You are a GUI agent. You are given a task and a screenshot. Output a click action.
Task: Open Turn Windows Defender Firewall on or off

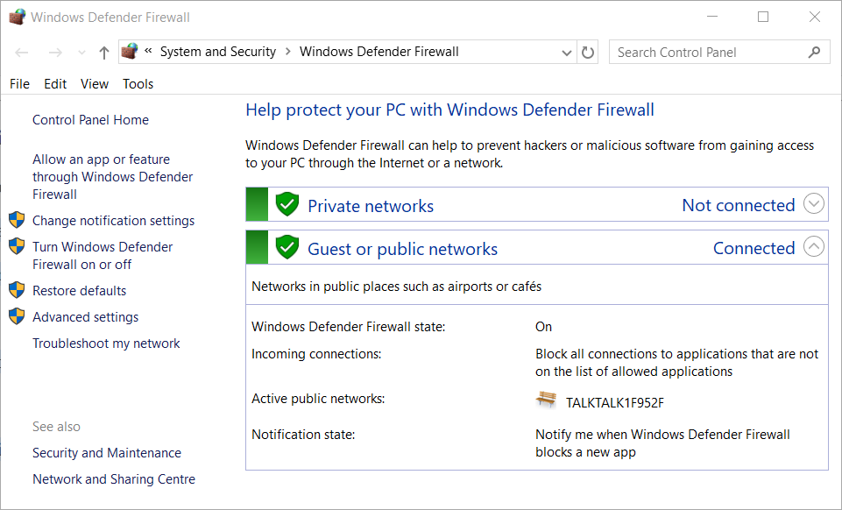[103, 256]
